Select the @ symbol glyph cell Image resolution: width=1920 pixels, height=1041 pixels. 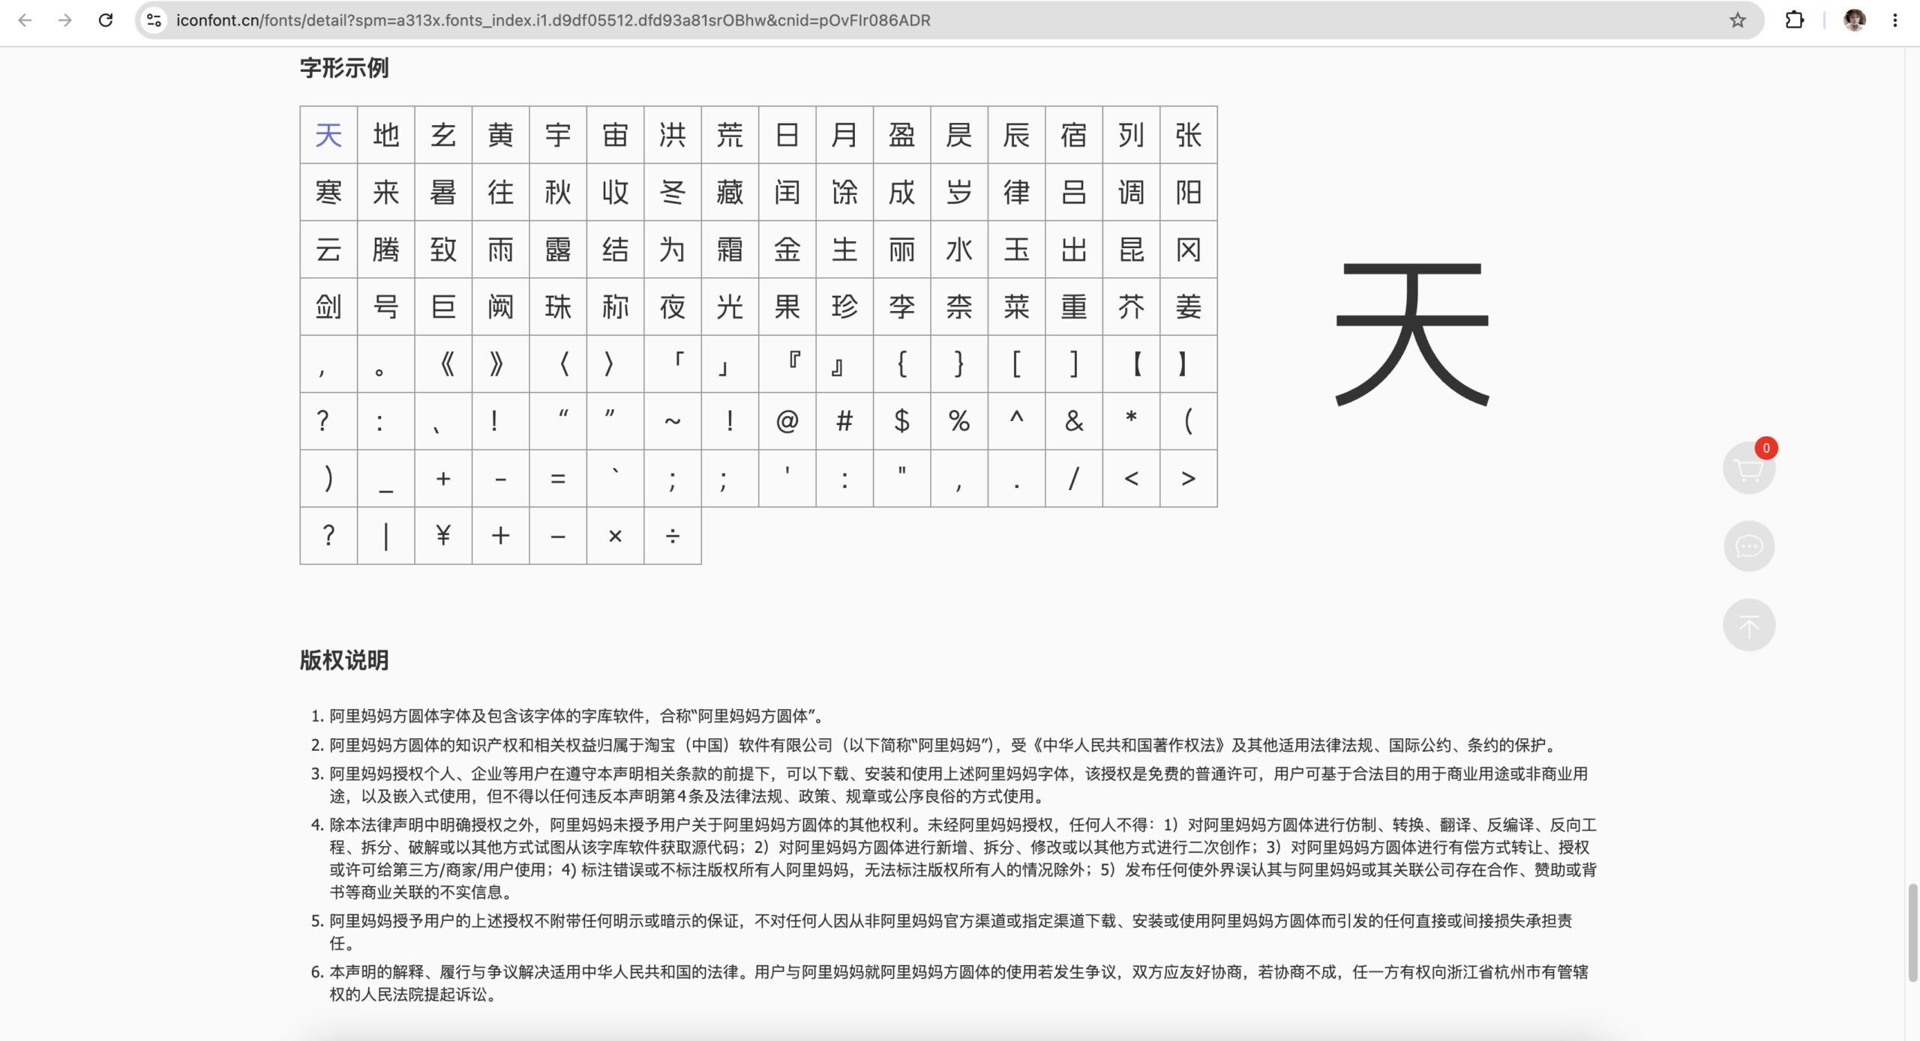click(x=787, y=421)
